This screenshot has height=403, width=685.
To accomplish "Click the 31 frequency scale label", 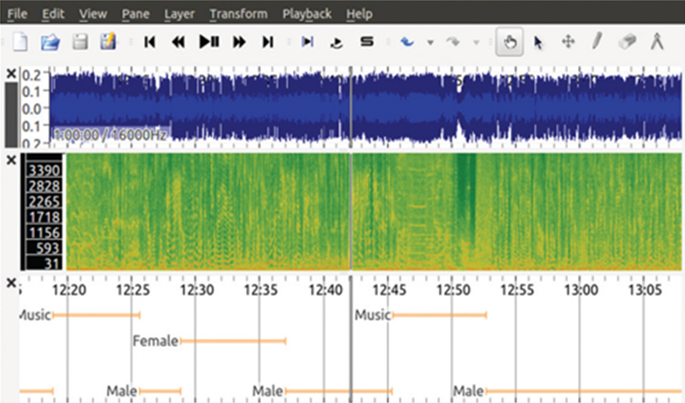I will pyautogui.click(x=52, y=264).
